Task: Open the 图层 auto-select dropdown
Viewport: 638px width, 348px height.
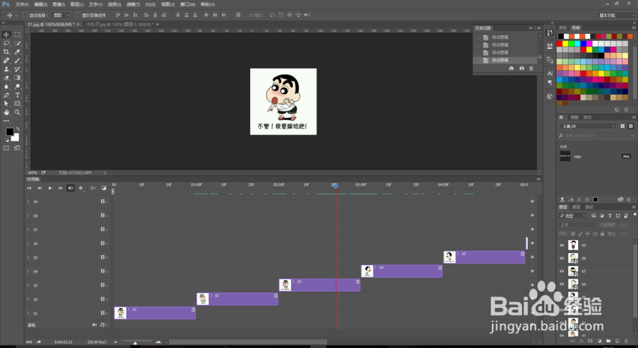Action: click(61, 15)
